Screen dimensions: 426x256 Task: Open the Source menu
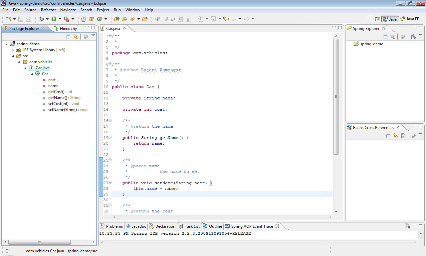30,10
